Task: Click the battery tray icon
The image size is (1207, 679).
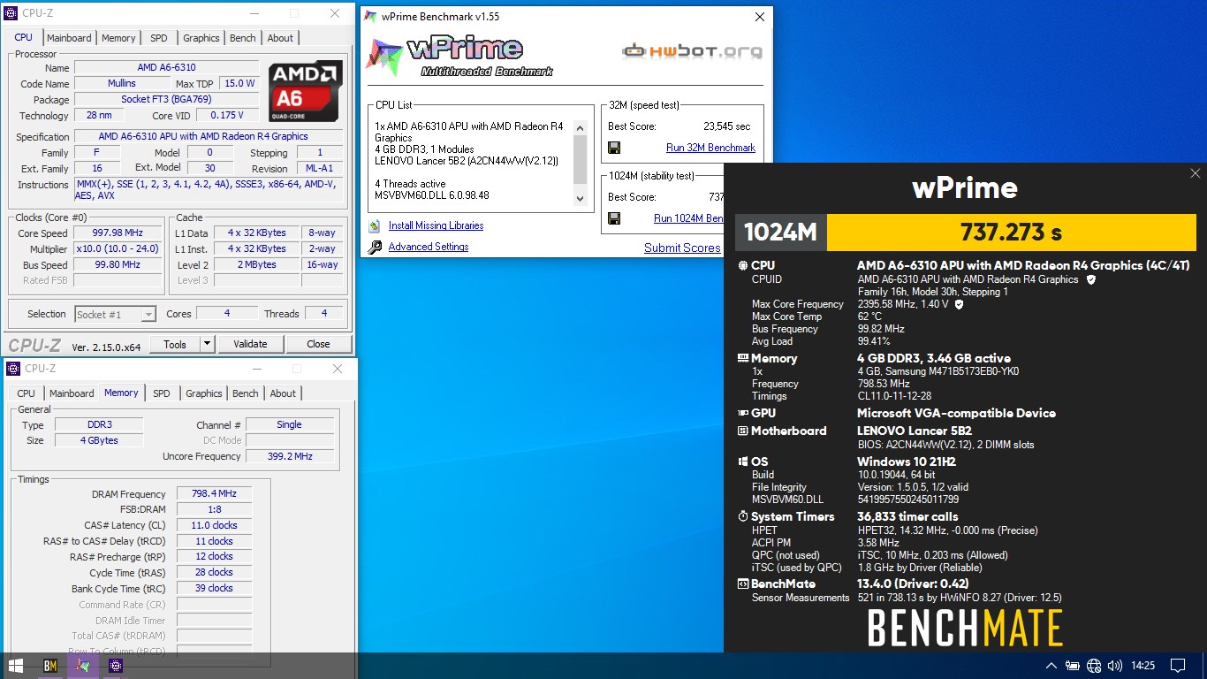Action: pyautogui.click(x=1073, y=666)
